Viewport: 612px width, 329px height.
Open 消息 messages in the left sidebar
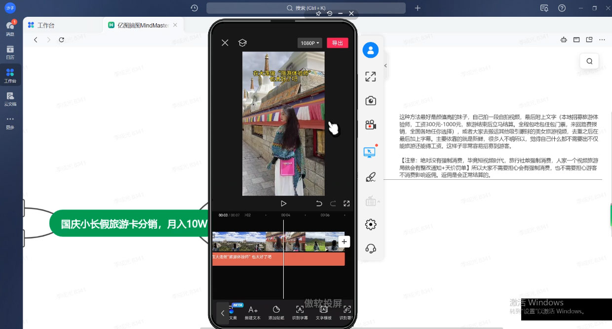coord(10,28)
